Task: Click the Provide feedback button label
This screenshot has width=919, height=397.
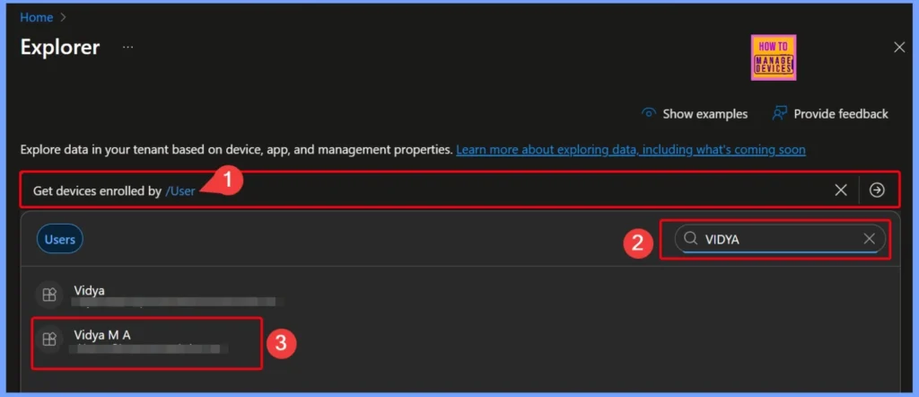Action: (841, 114)
